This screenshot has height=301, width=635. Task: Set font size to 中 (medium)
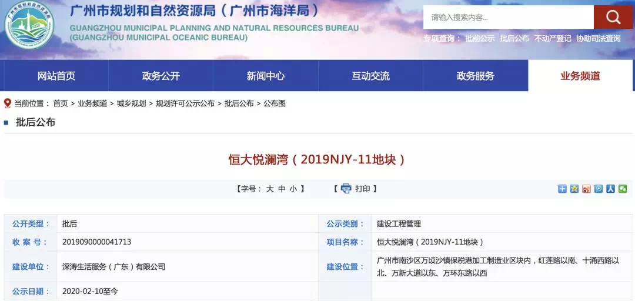282,189
